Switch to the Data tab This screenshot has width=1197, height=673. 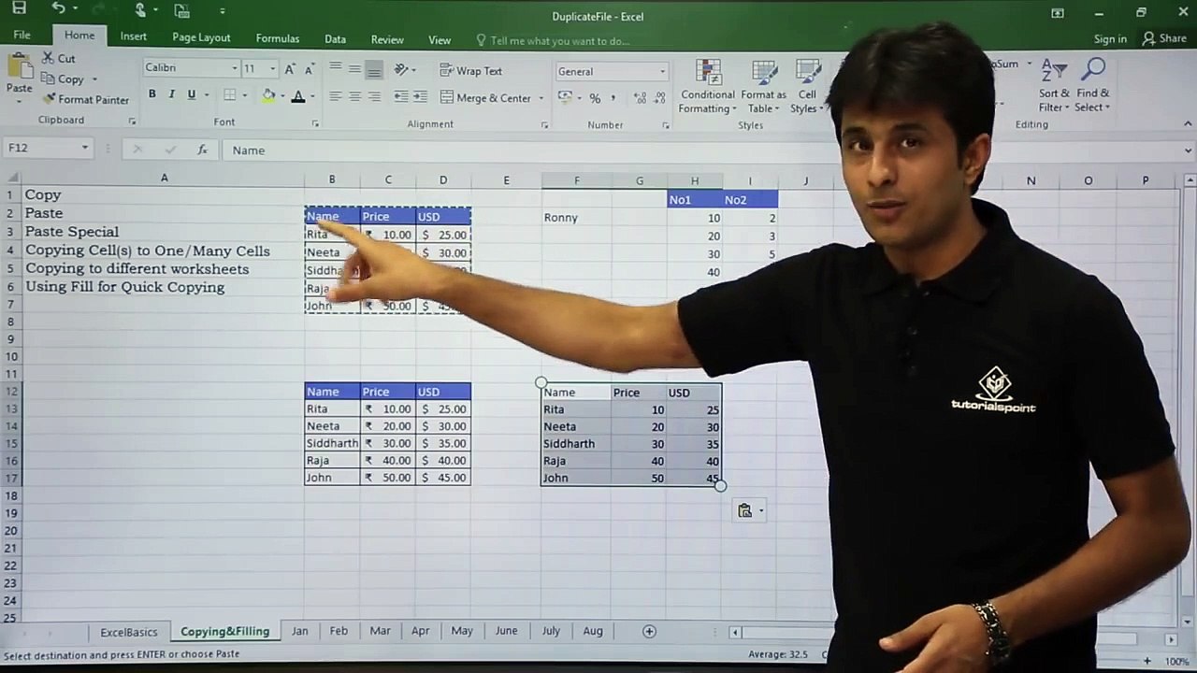335,39
